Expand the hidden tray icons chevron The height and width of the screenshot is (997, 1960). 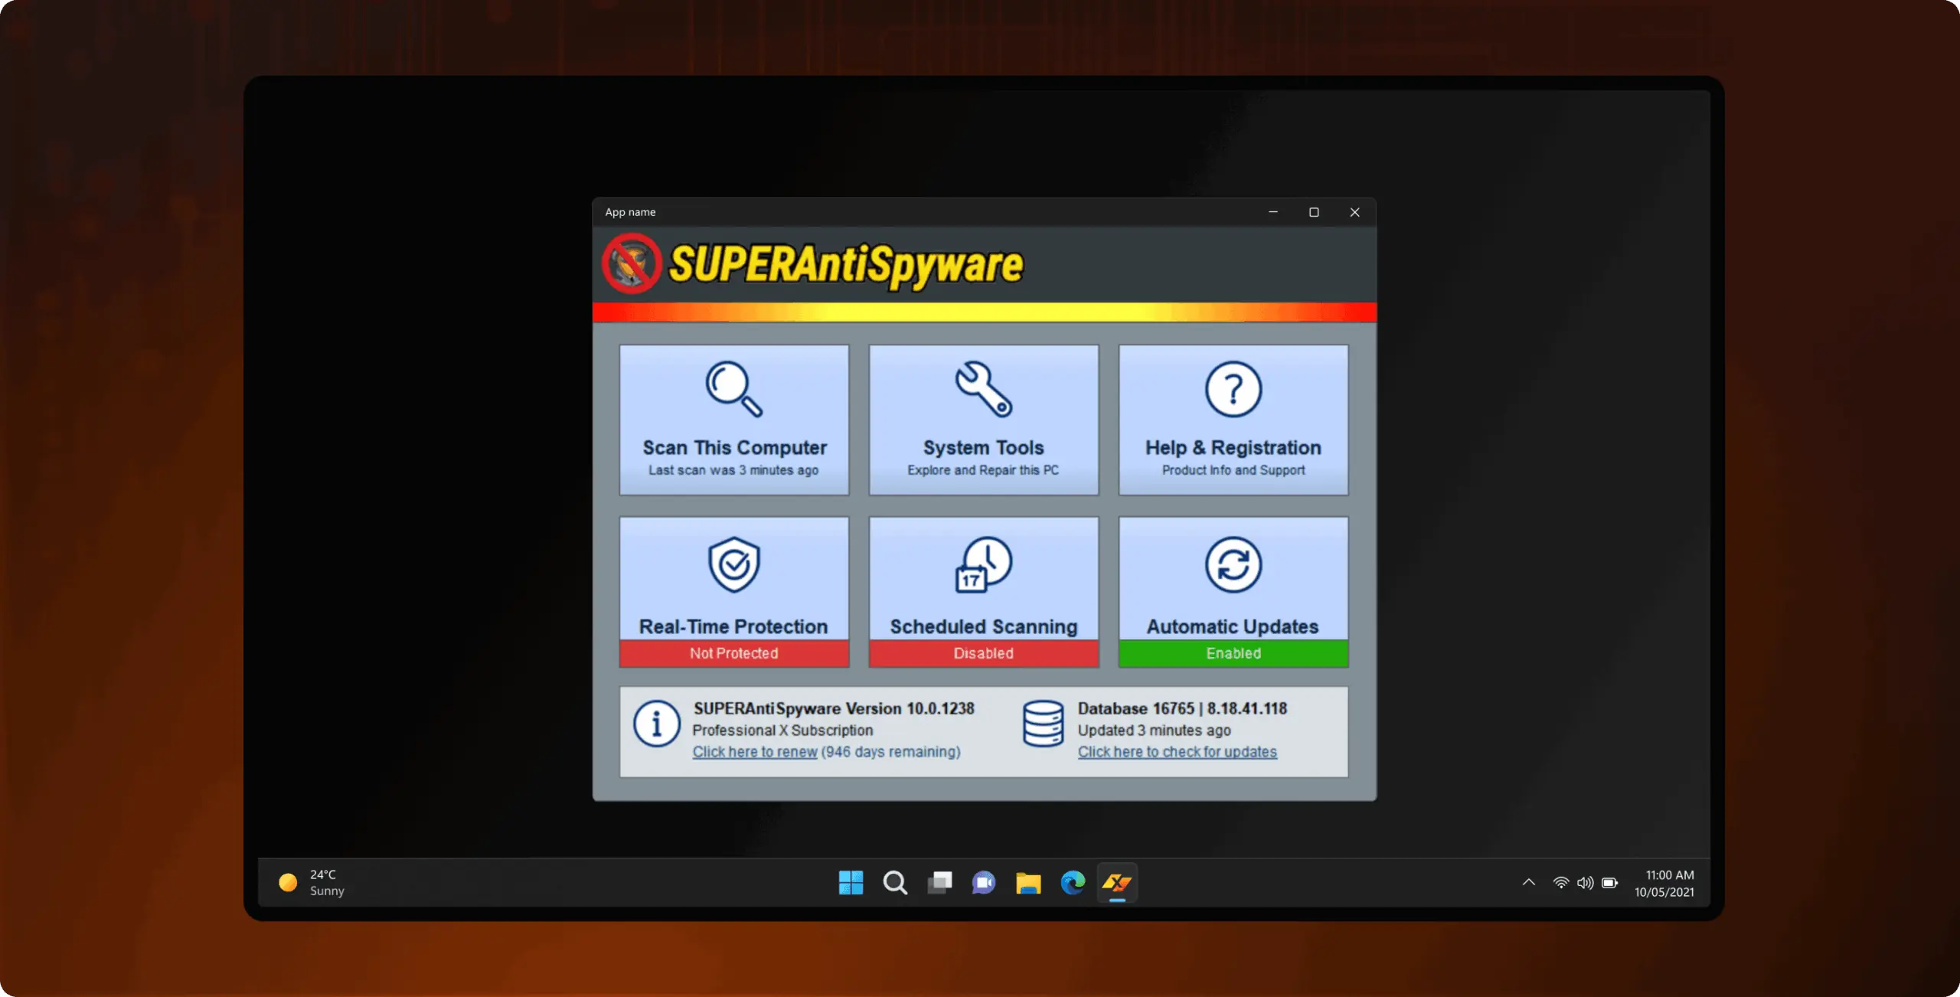1528,882
